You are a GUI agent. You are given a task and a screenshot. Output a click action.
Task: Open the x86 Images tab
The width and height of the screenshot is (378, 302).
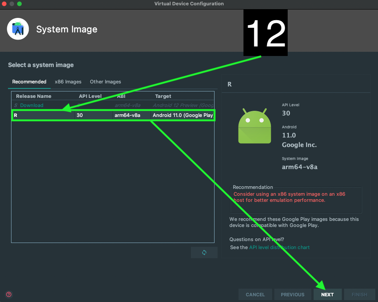68,81
